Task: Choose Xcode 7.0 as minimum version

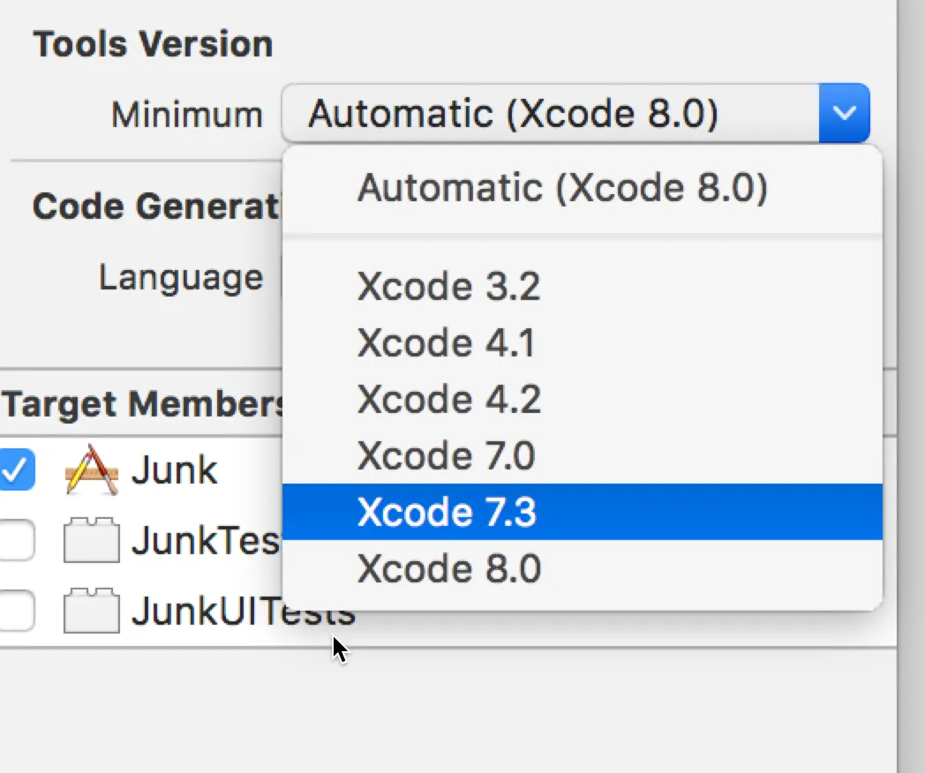Action: pos(446,456)
